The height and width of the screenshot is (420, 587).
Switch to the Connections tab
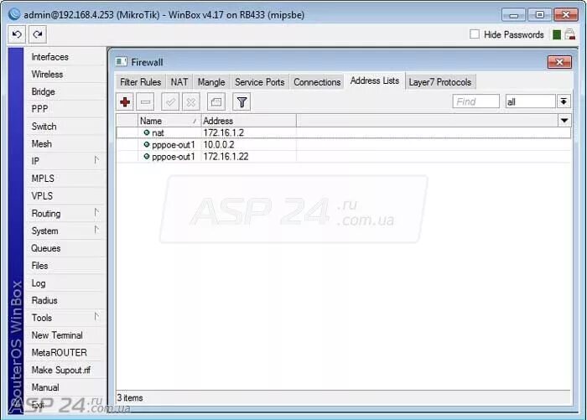point(317,82)
